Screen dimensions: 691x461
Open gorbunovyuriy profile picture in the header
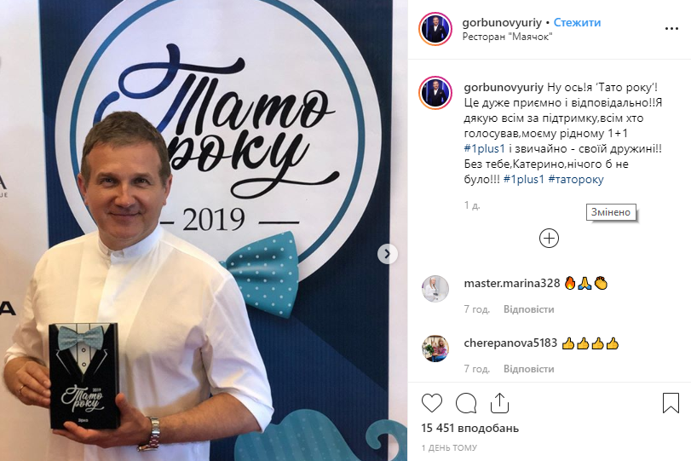pos(435,29)
